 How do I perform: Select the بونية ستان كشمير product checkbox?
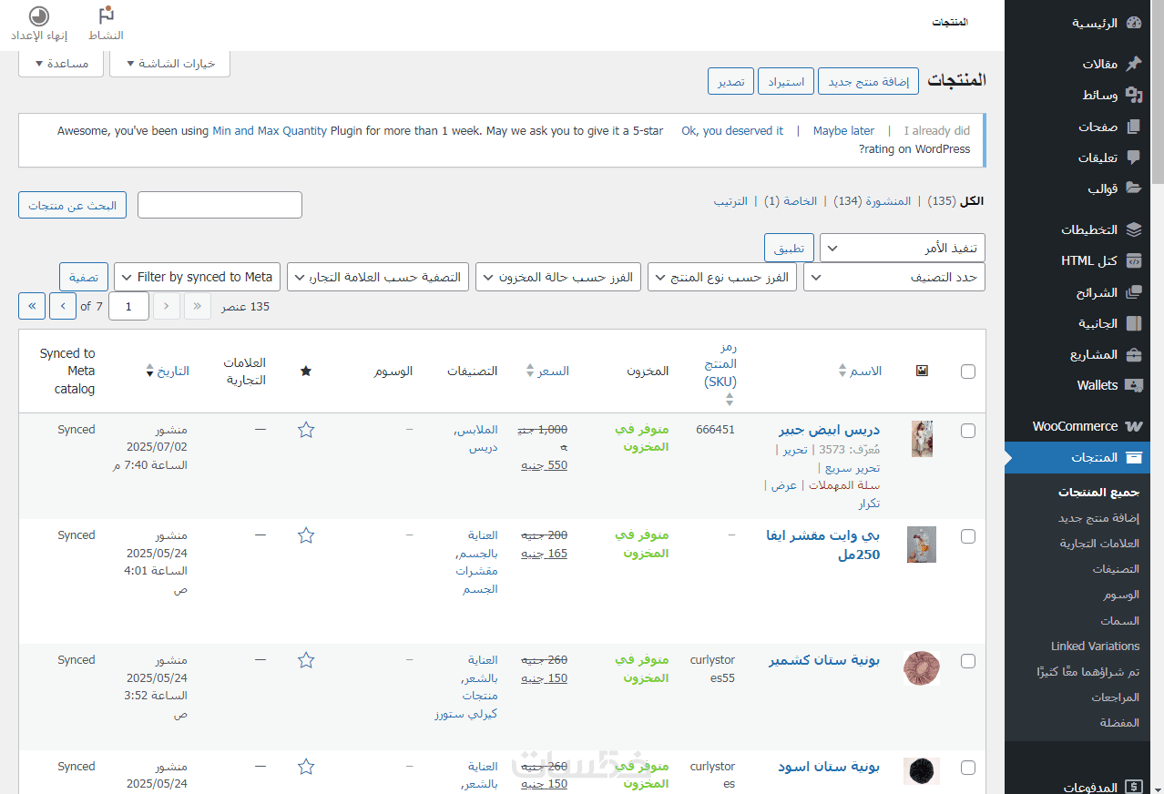[x=967, y=660]
